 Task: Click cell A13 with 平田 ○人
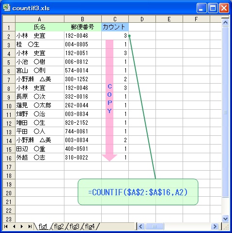pos(40,131)
